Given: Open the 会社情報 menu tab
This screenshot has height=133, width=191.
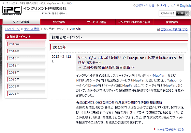Looking at the screenshot, I should tap(59, 22).
